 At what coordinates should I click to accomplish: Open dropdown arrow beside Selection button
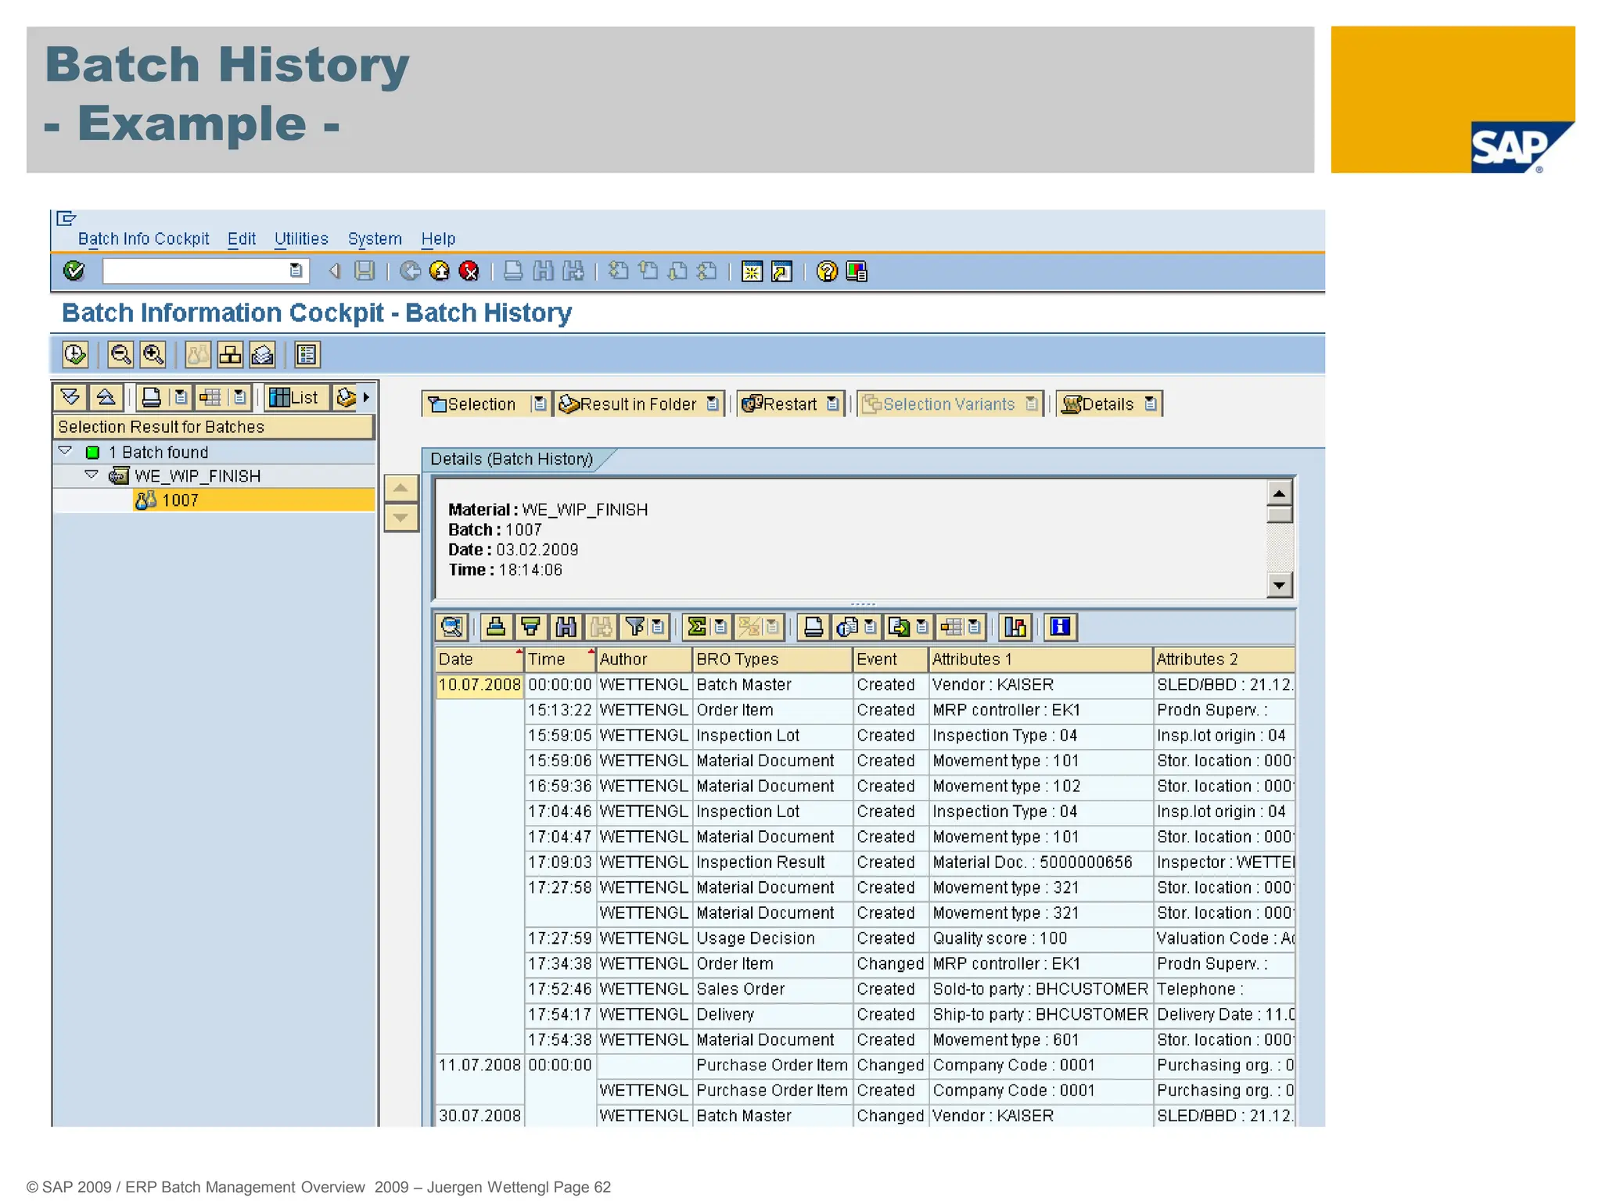pyautogui.click(x=539, y=403)
